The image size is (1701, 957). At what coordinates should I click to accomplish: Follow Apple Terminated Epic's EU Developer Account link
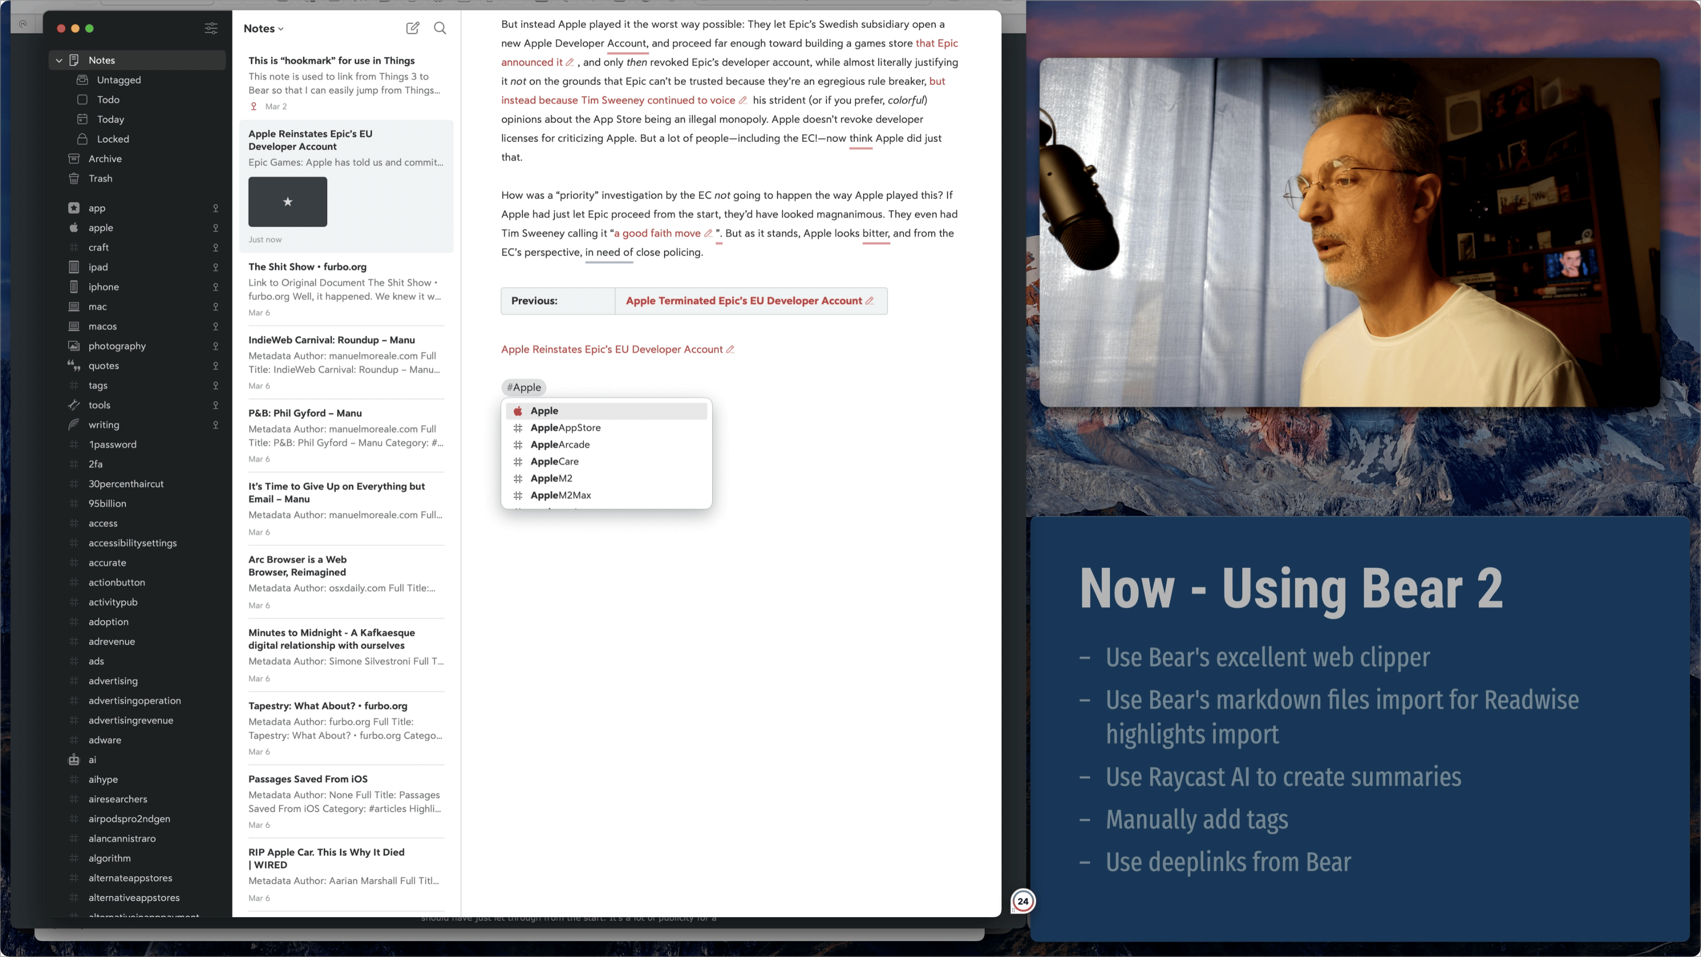(744, 300)
